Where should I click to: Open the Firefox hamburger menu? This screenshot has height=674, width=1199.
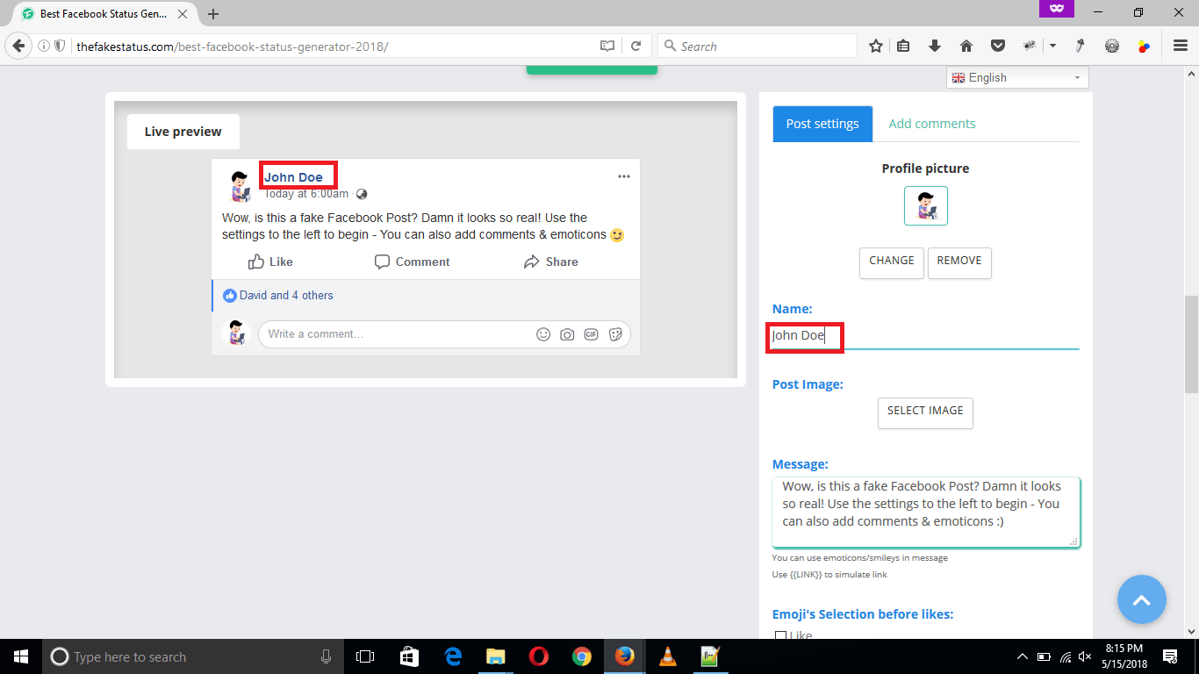point(1180,46)
